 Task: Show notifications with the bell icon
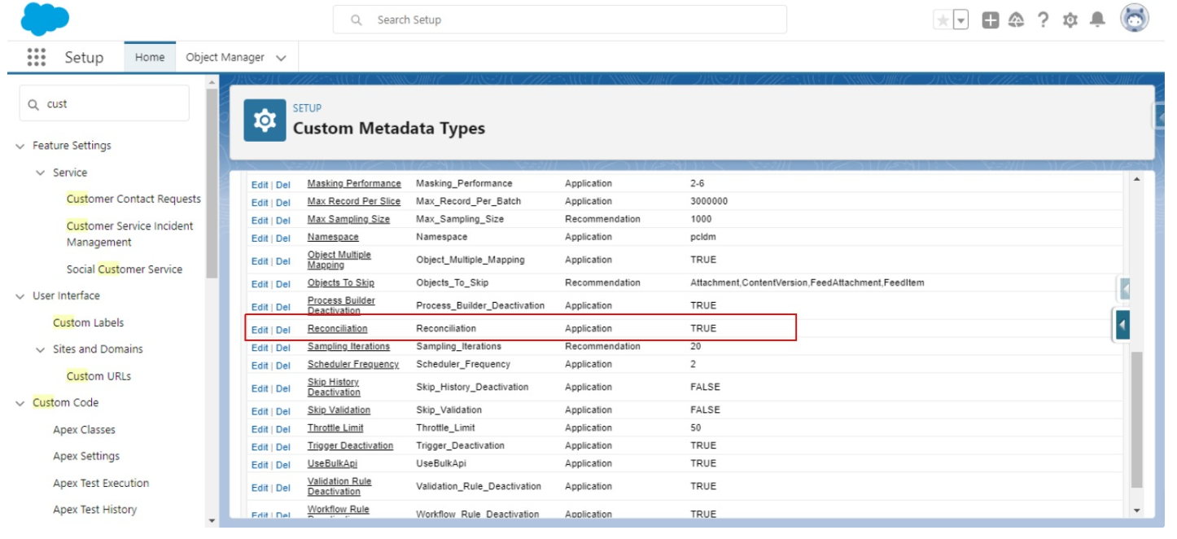[1097, 20]
